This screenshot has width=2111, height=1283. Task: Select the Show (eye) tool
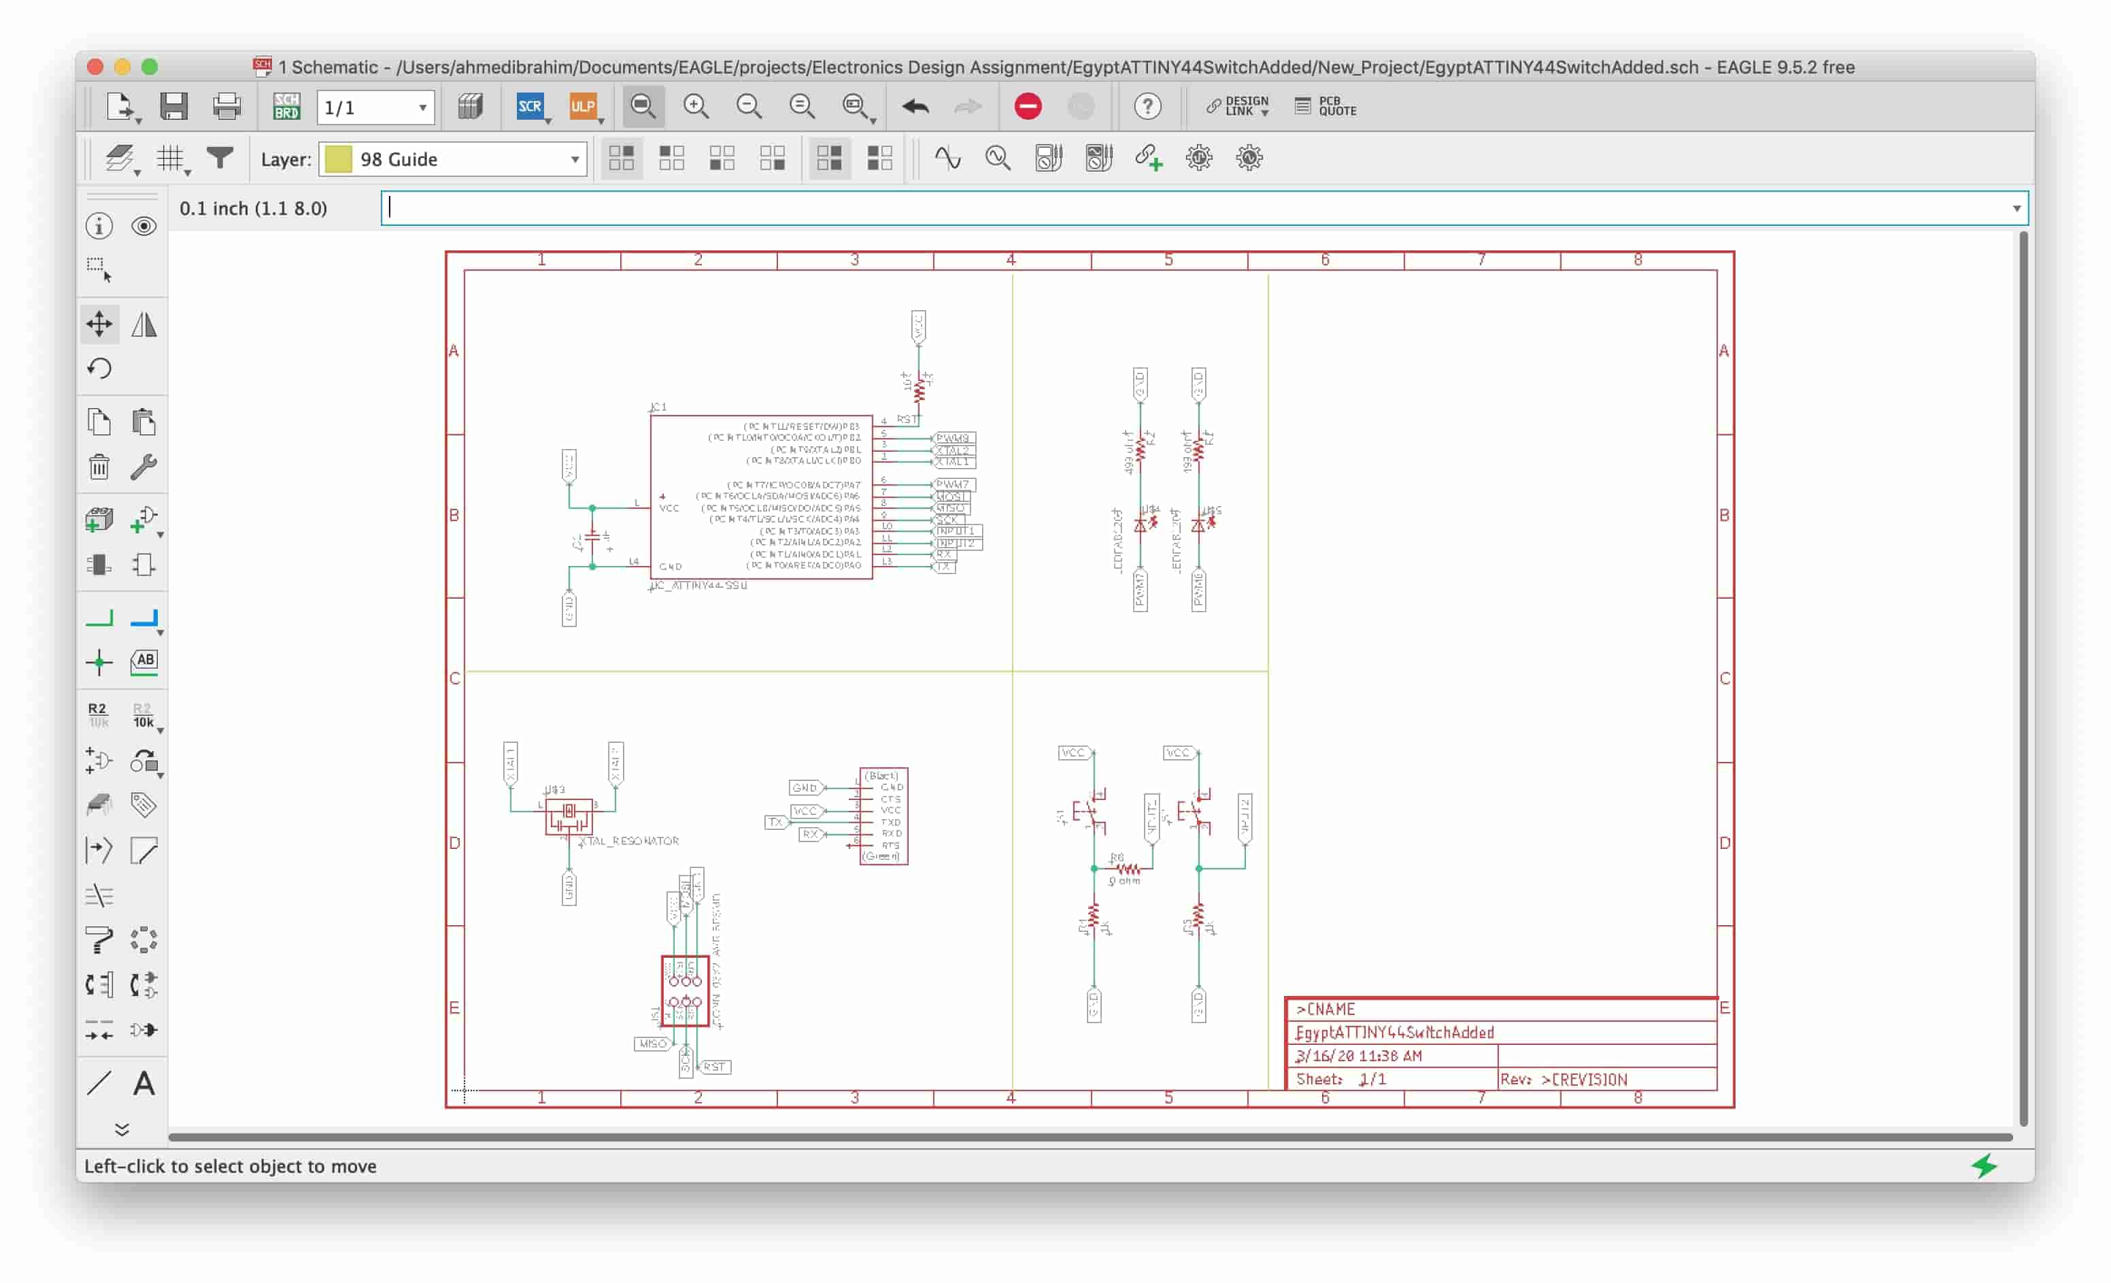click(144, 225)
